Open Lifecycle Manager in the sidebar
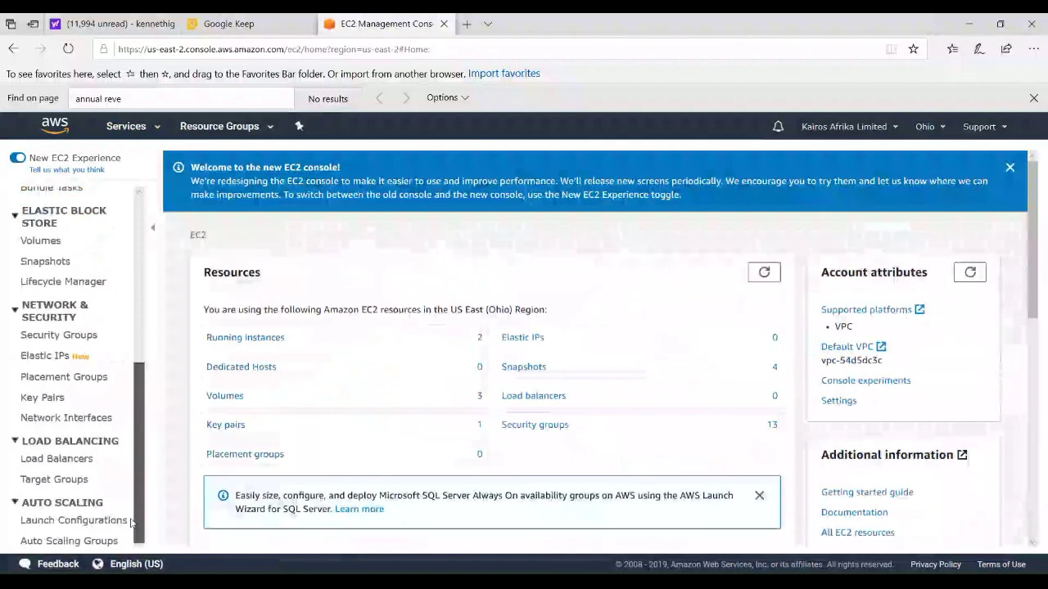Viewport: 1048px width, 589px height. (x=63, y=281)
